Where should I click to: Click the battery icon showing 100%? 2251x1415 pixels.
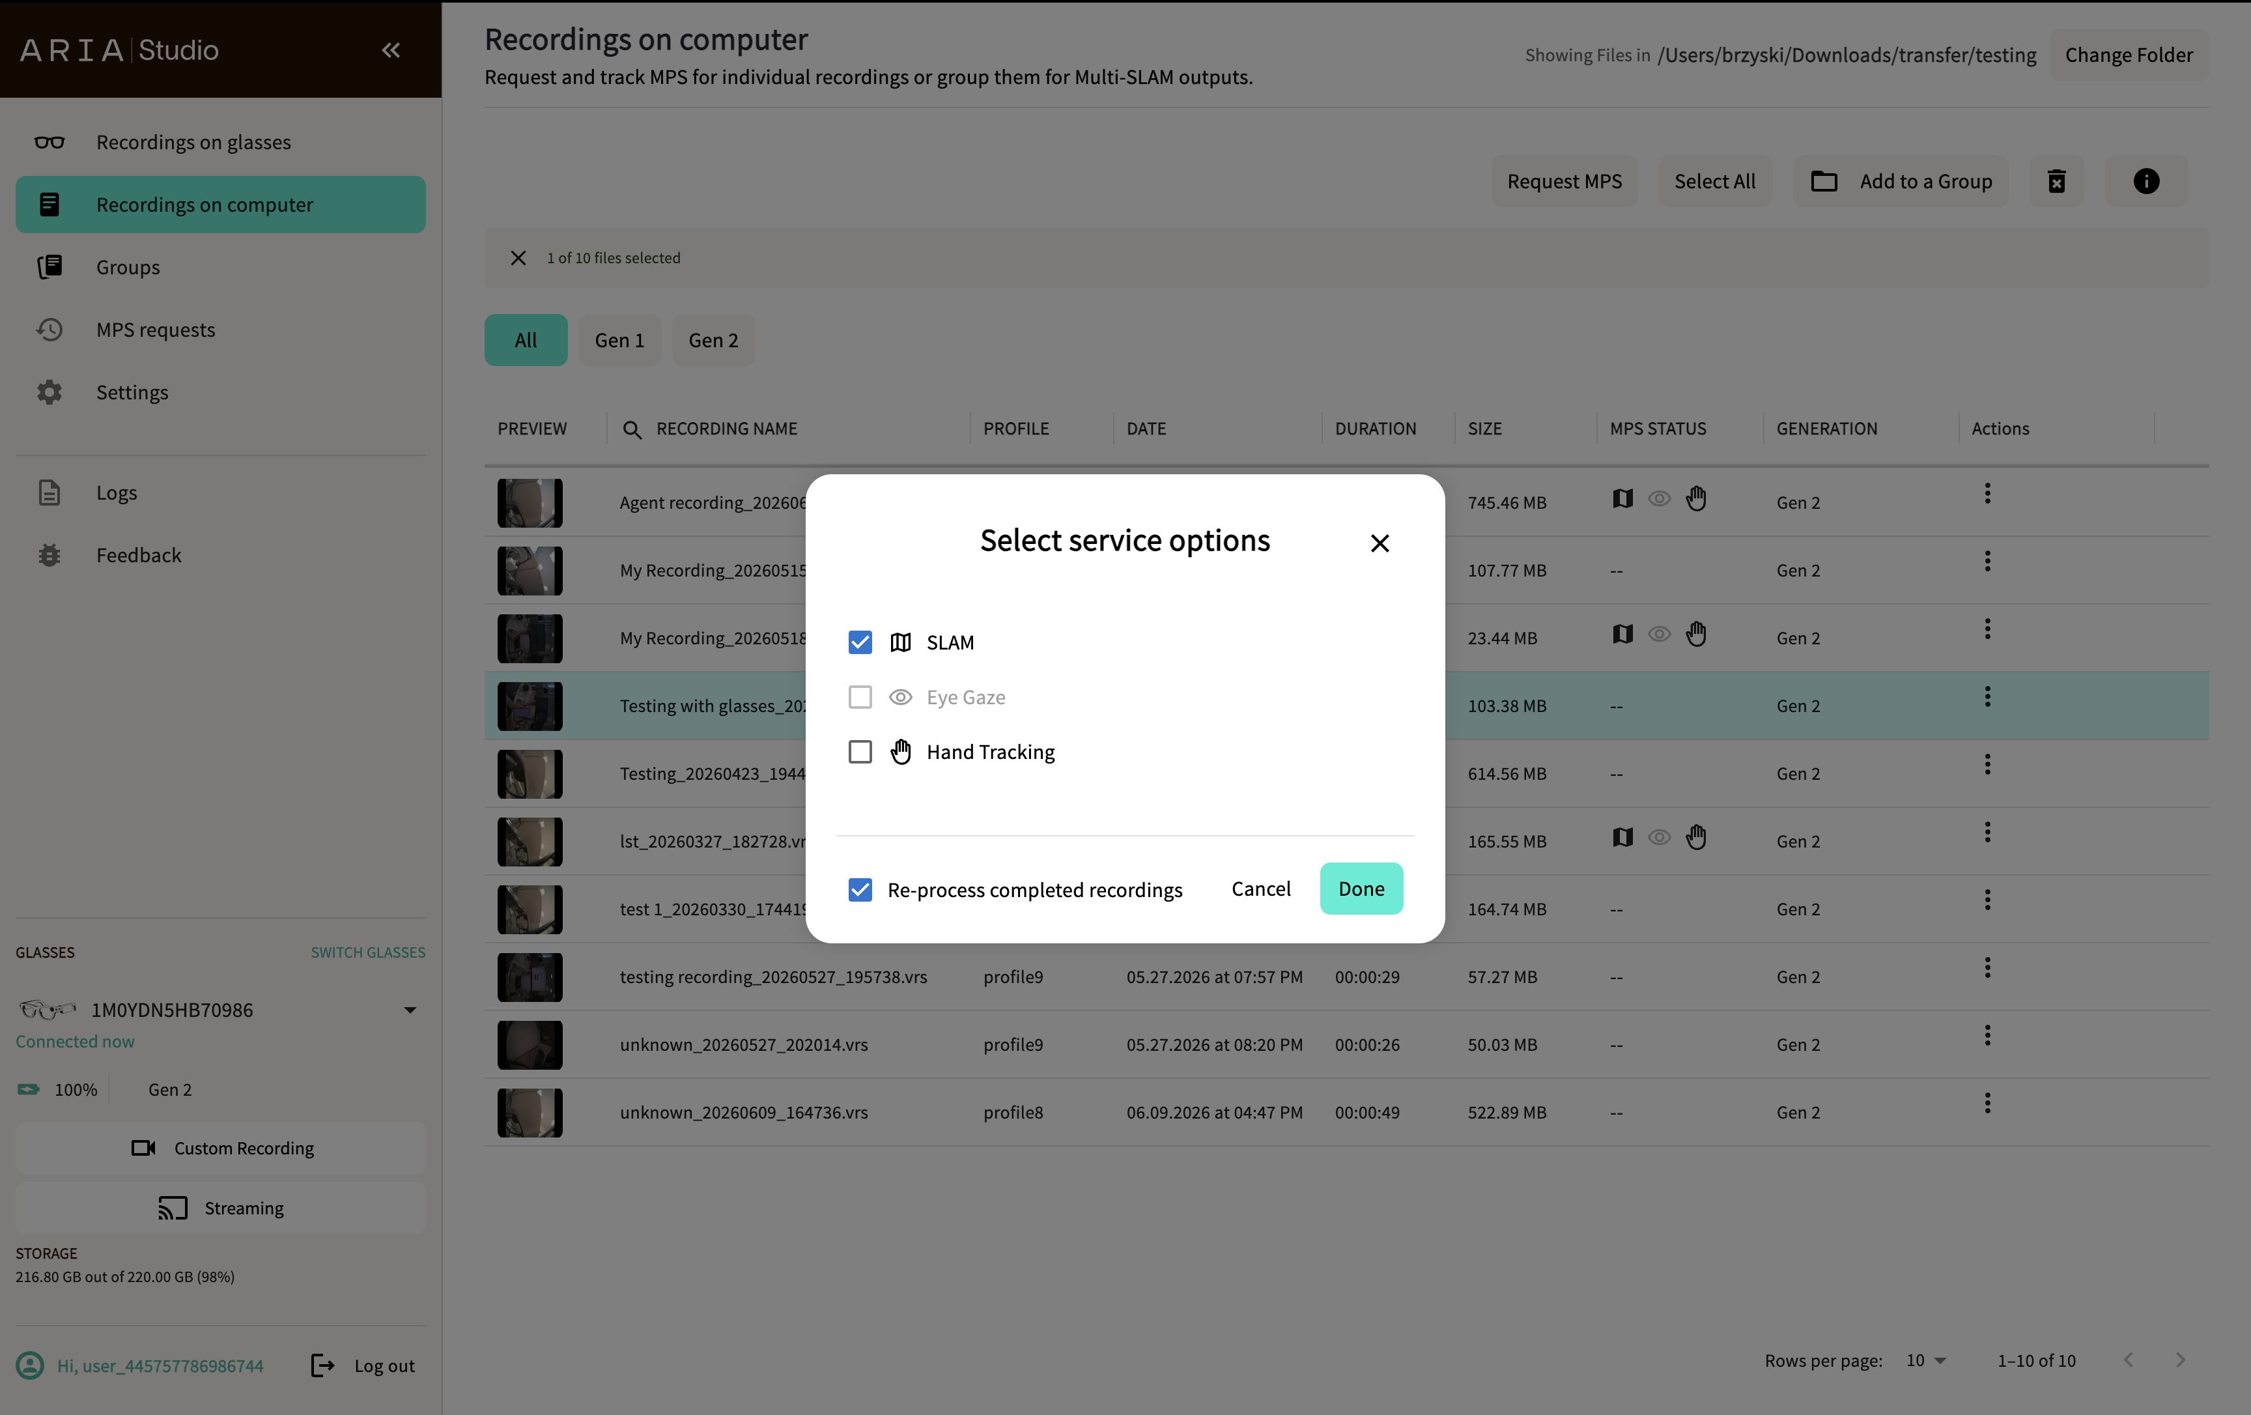click(x=28, y=1091)
